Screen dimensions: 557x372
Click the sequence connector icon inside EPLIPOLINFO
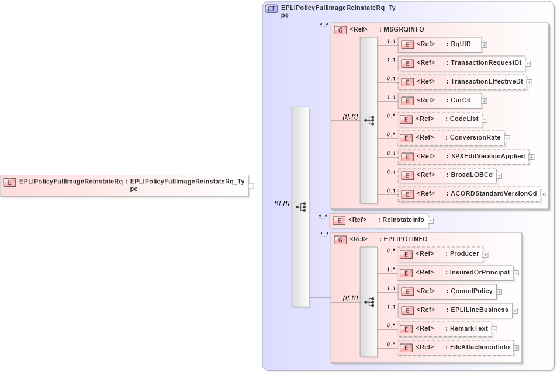click(x=369, y=301)
